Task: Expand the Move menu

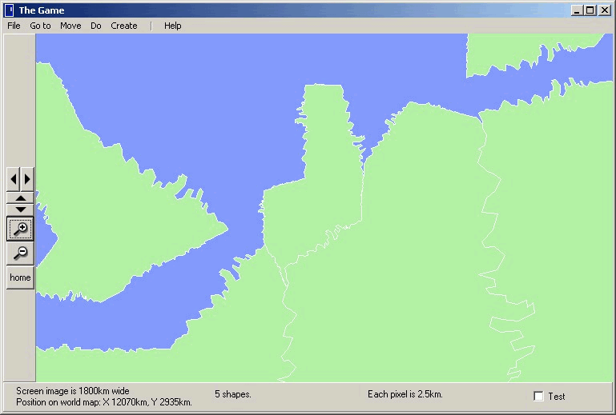Action: (70, 26)
